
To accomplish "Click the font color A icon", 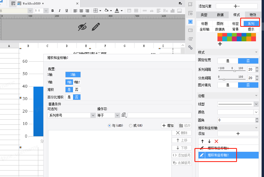I will 117,11.
